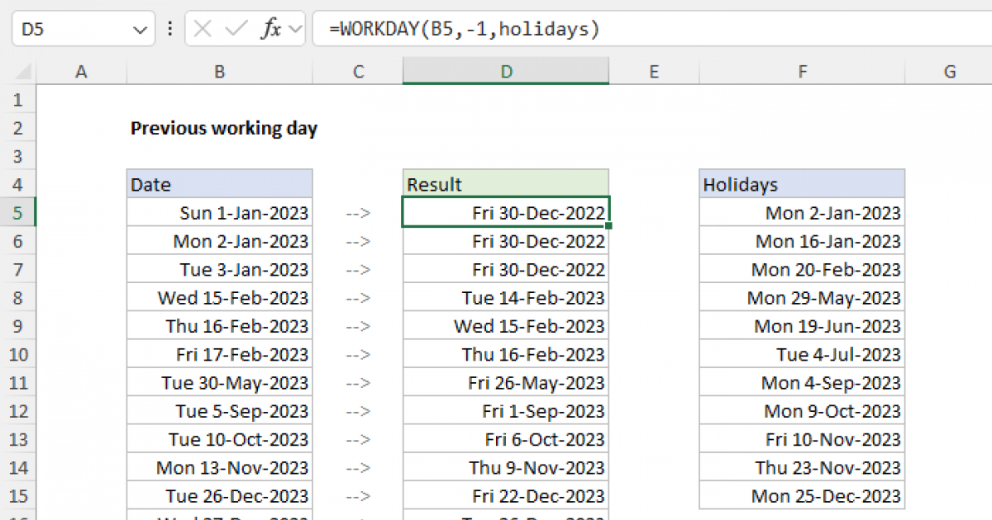Image resolution: width=992 pixels, height=520 pixels.
Task: Select the cell containing Sun 1-Jan-2023
Action: 219,212
